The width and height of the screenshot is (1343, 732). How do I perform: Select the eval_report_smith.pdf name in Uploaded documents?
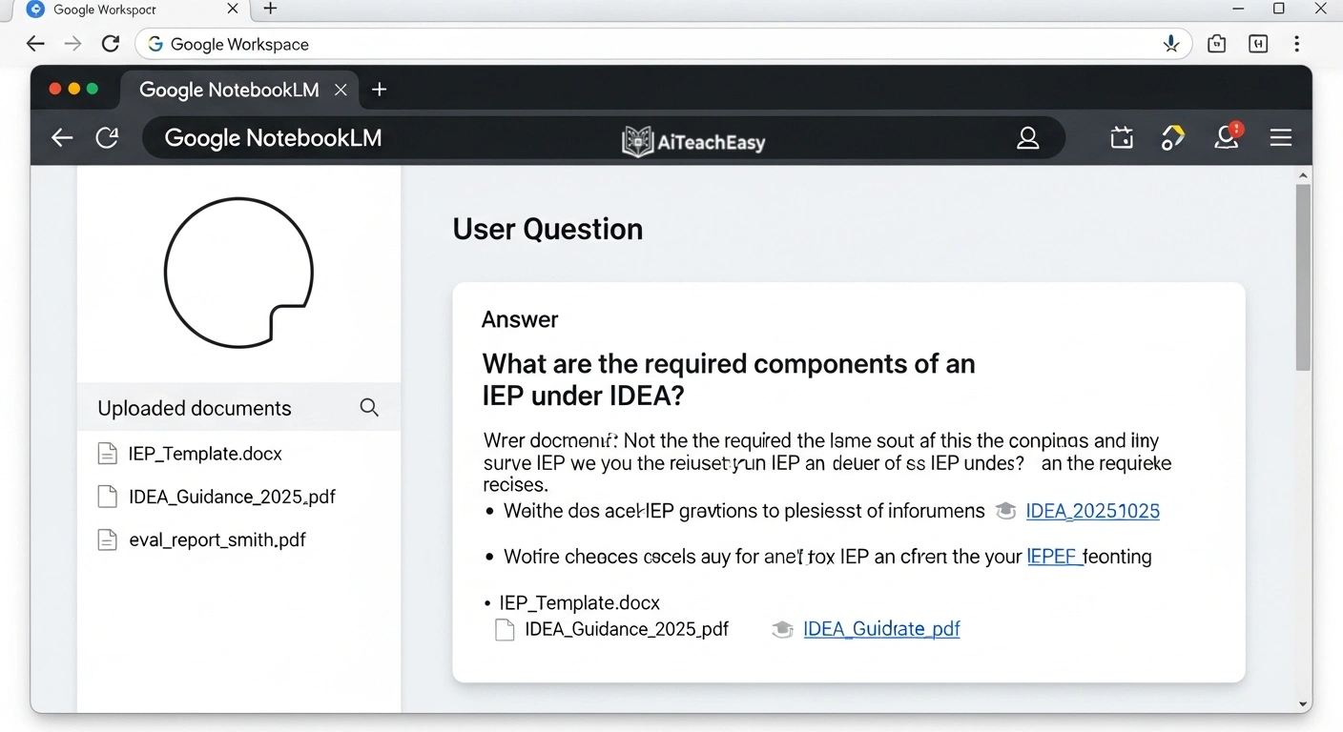pyautogui.click(x=217, y=539)
